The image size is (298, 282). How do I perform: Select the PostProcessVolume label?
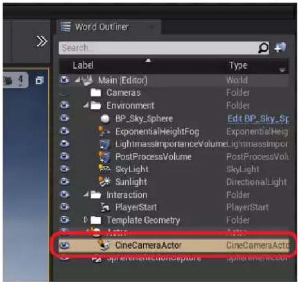(154, 157)
